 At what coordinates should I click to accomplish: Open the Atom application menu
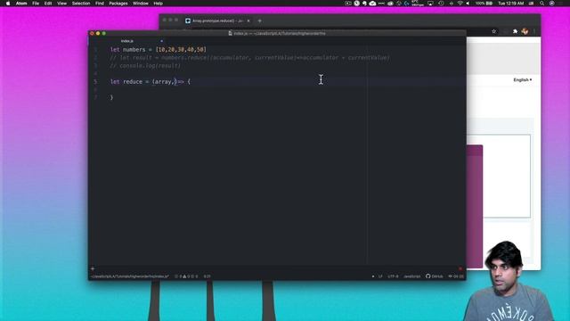[x=21, y=4]
